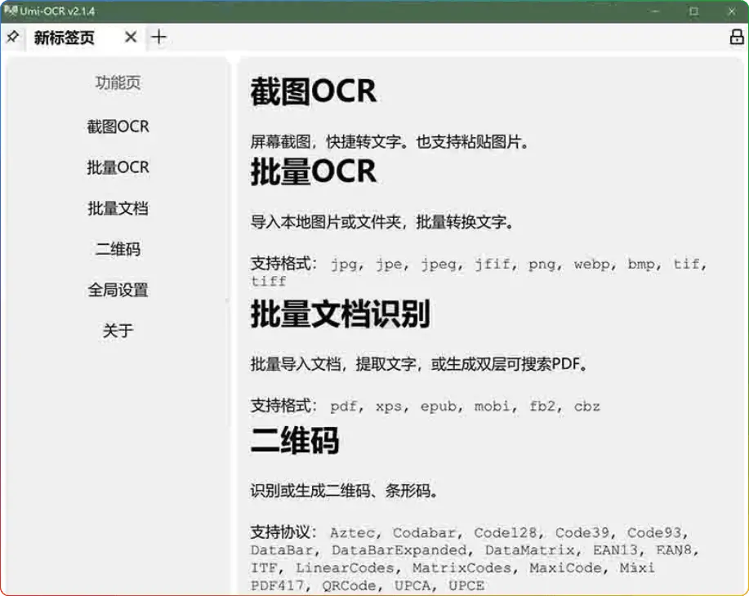Open 批量OCR from the sidebar
This screenshot has width=749, height=596.
pos(118,167)
